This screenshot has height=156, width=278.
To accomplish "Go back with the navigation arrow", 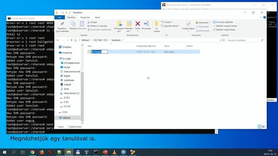I will pyautogui.click(x=58, y=40).
